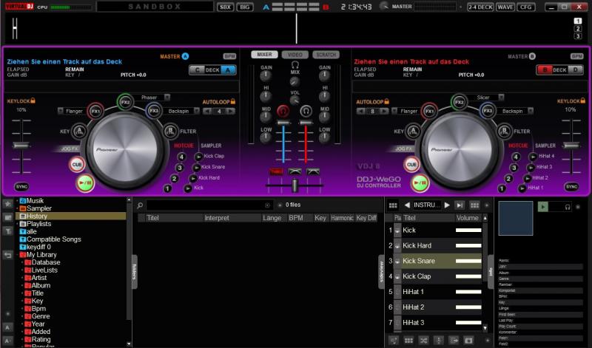Go to next sampler bank arrow
Screen dimensions: 592x348
447,205
